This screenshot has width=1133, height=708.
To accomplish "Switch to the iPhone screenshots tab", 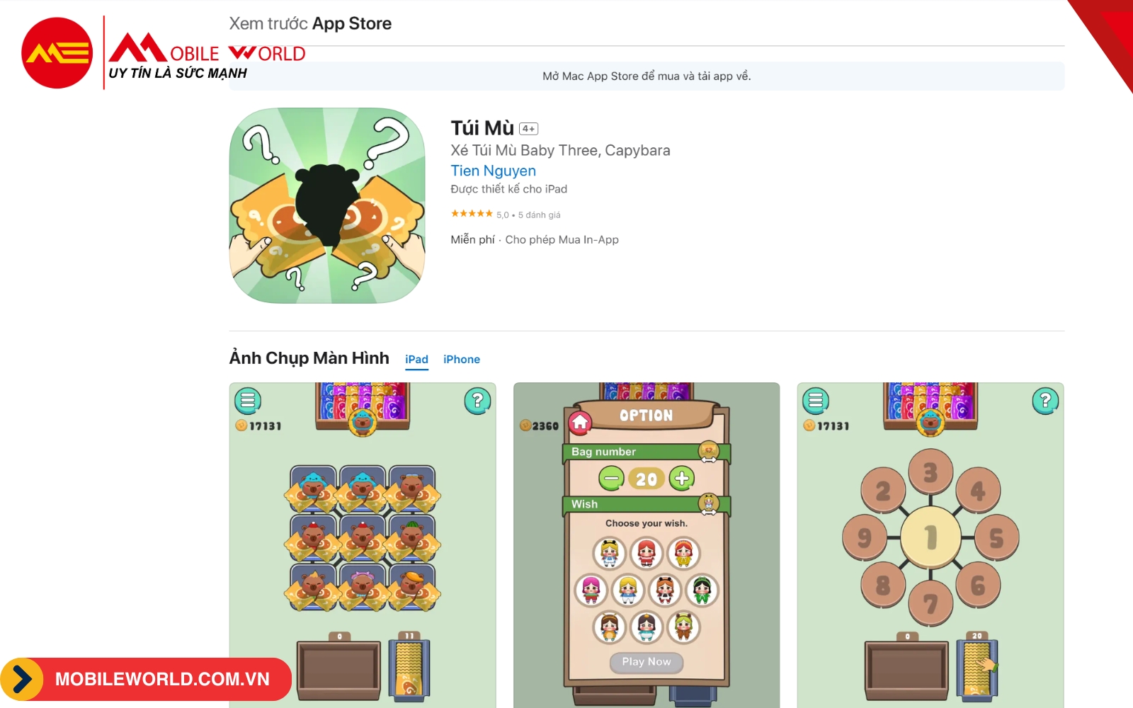I will point(462,359).
